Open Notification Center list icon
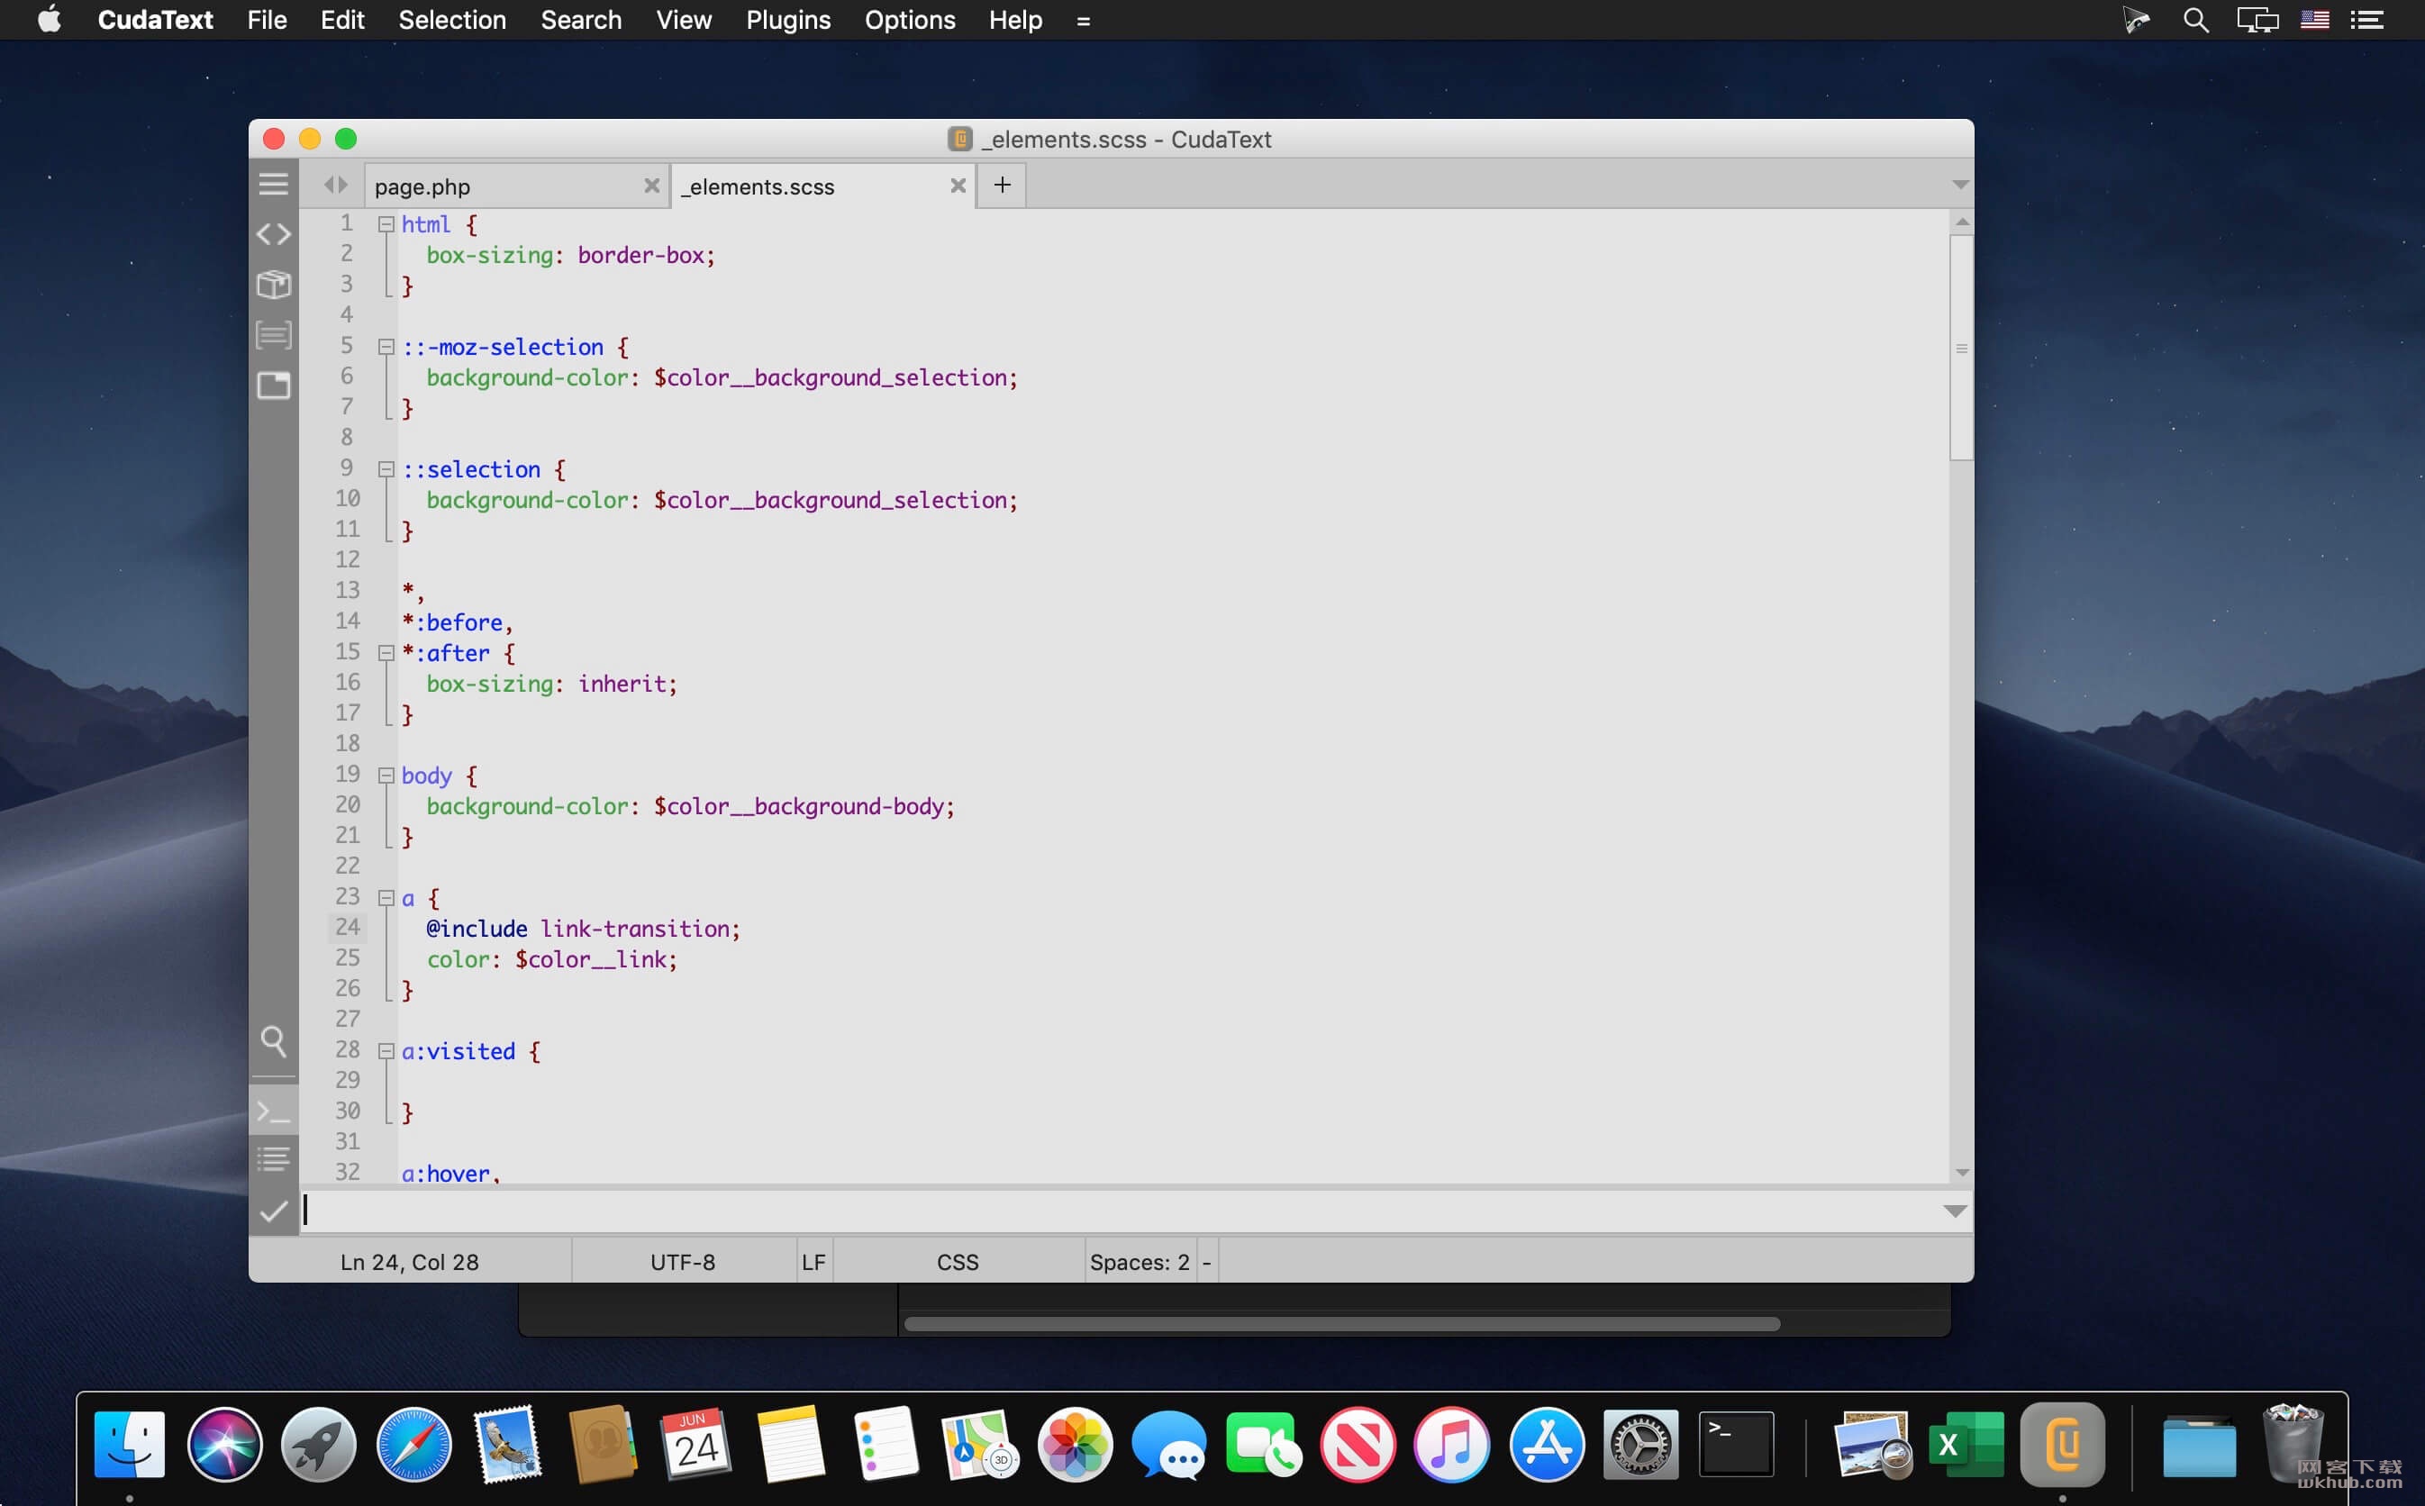The height and width of the screenshot is (1506, 2425). coord(2366,20)
